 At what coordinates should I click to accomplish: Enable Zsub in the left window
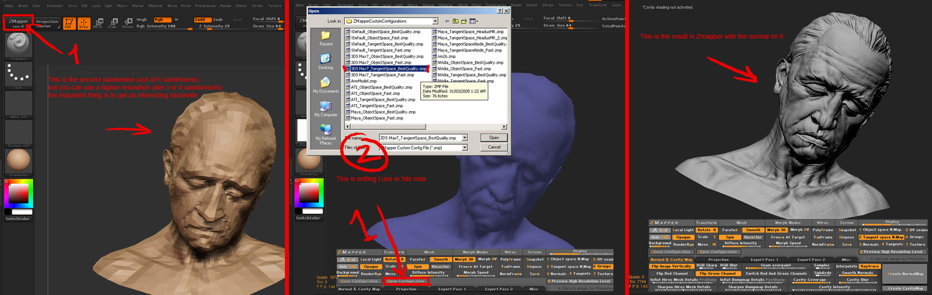[x=218, y=20]
